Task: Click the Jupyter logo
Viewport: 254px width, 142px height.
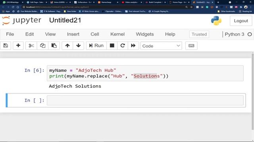Action: [x=21, y=21]
